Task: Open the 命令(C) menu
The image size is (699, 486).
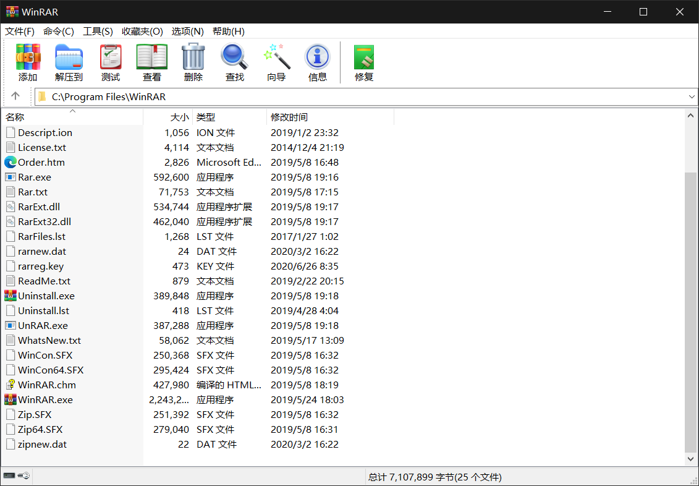Action: (58, 31)
